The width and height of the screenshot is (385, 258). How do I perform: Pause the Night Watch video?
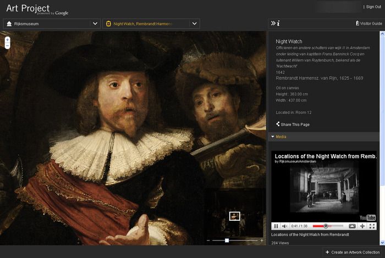click(276, 226)
